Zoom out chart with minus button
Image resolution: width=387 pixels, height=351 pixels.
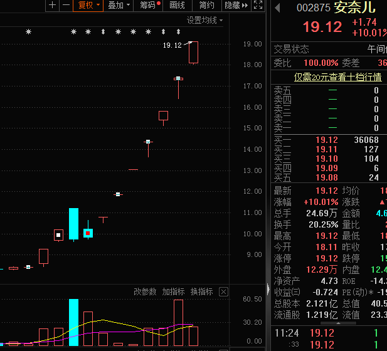coord(66,5)
